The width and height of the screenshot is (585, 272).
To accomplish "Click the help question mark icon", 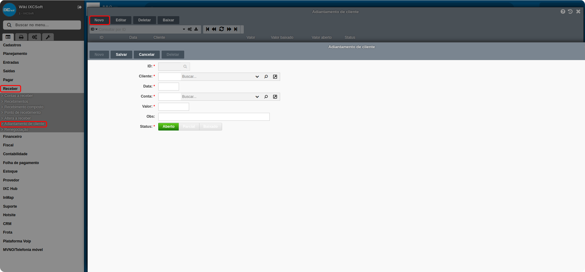I will click(x=563, y=11).
